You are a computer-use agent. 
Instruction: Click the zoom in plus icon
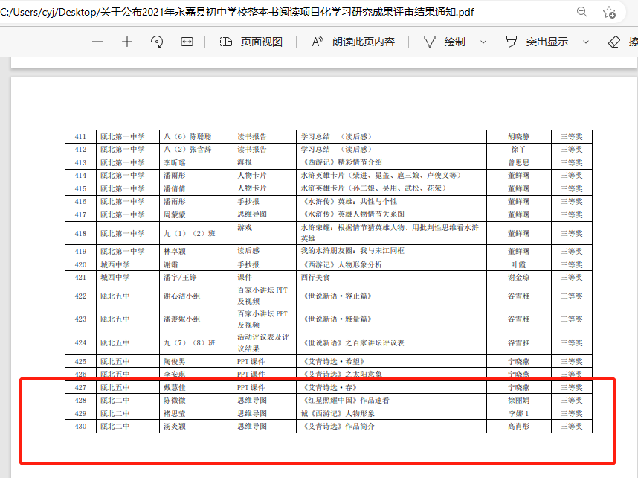coord(127,42)
